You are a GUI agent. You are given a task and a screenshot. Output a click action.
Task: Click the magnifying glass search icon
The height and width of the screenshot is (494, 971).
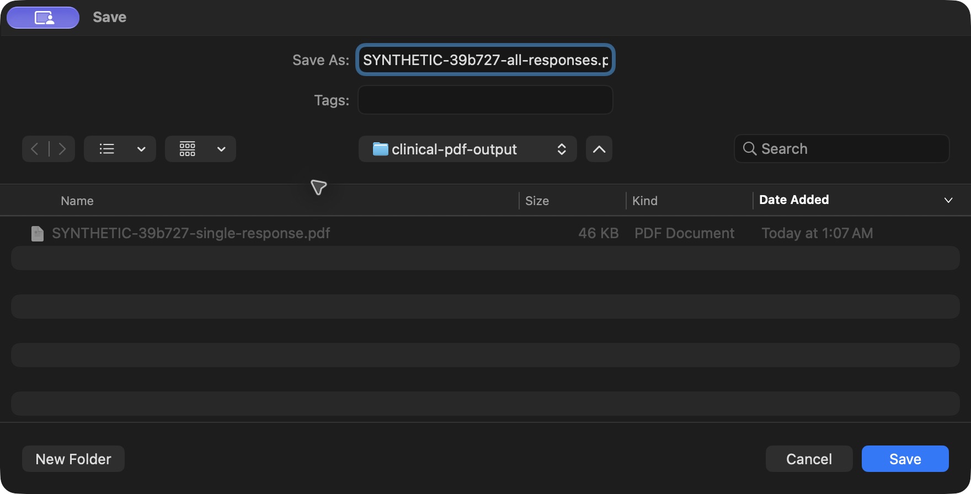coord(750,149)
